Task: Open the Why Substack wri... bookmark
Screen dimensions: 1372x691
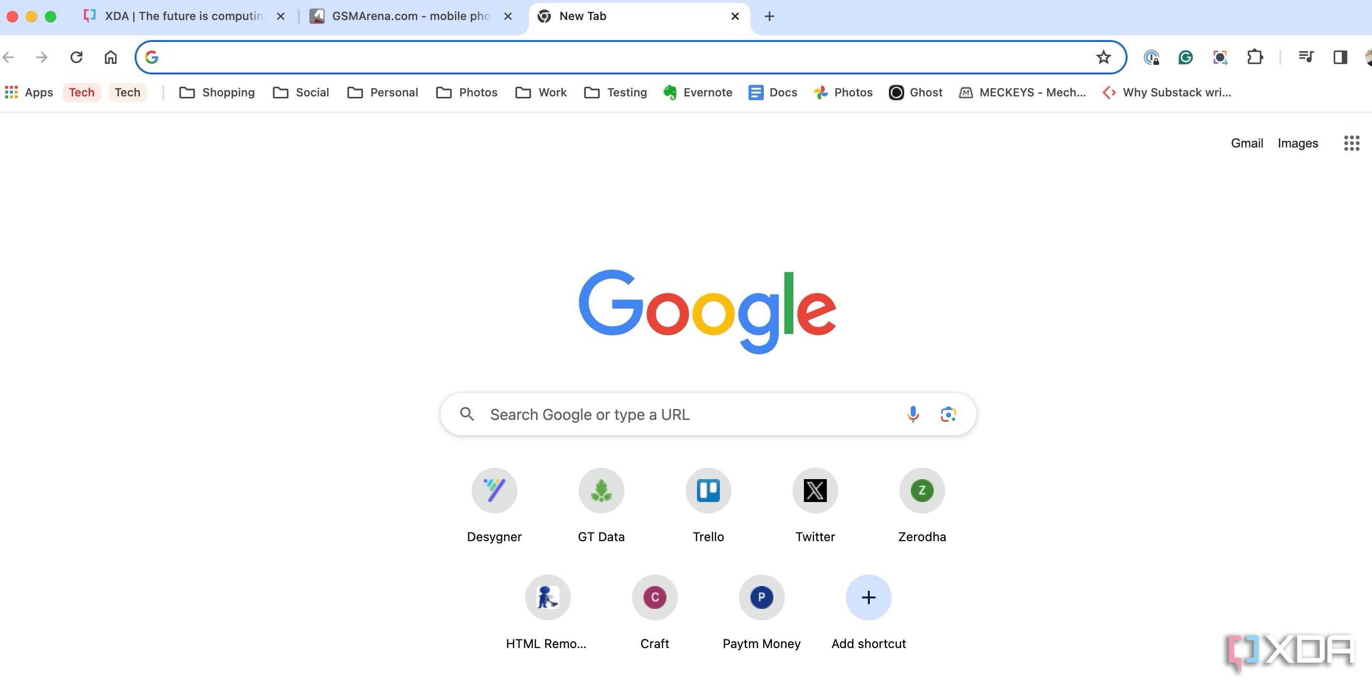Action: pos(1167,92)
